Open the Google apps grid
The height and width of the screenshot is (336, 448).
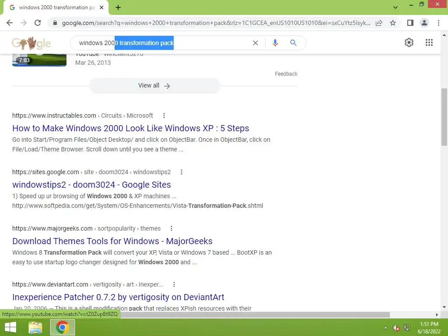pyautogui.click(x=429, y=42)
